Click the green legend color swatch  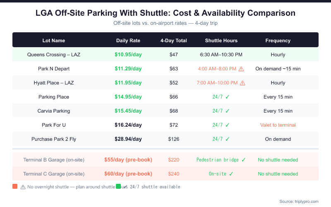118,187
